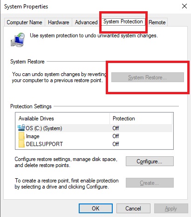Select the System Protection tab
Image resolution: width=191 pixels, height=217 pixels.
tap(123, 21)
